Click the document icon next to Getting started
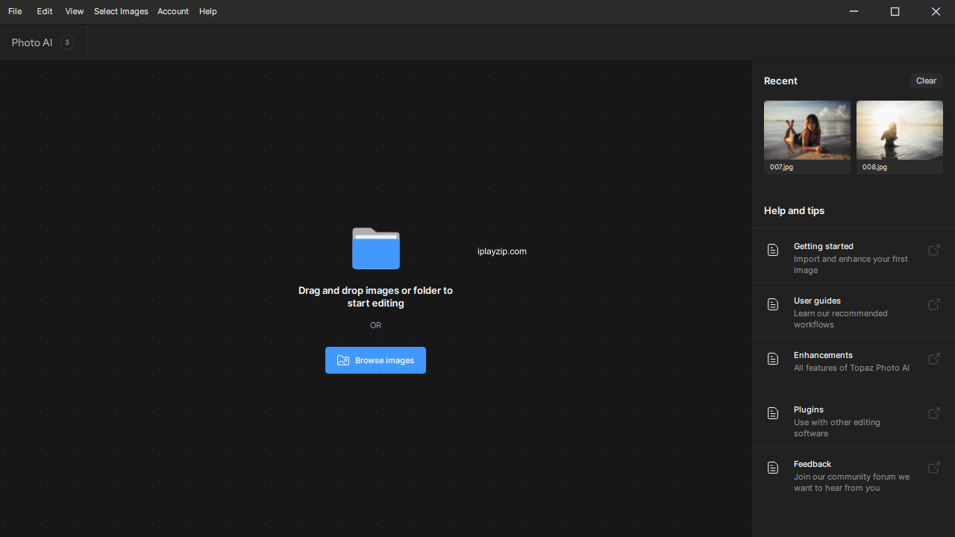 click(773, 250)
